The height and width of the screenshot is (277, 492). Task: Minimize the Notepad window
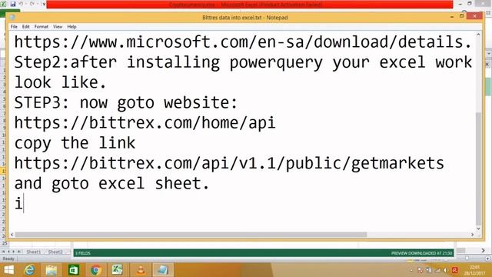pyautogui.click(x=452, y=16)
